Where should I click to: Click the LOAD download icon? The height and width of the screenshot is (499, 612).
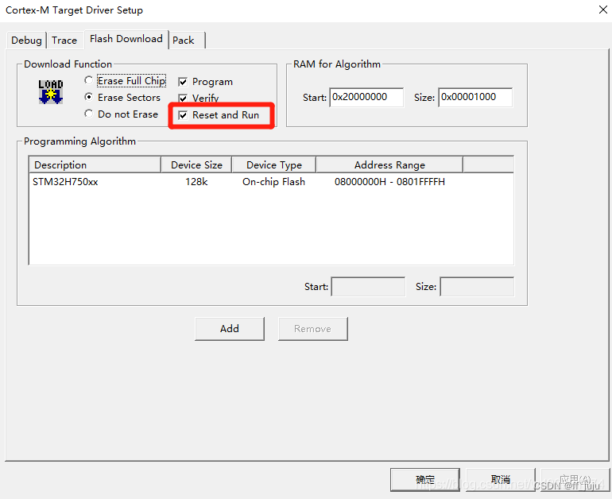[51, 91]
